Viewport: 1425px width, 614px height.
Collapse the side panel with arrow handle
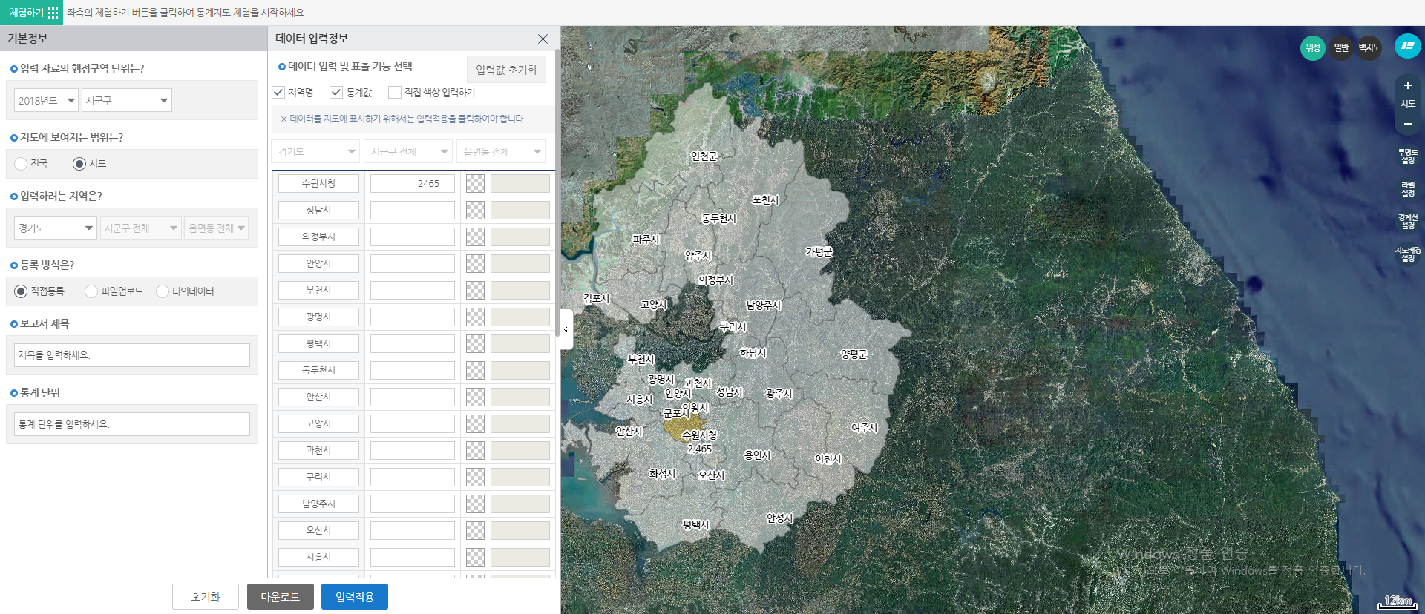coord(566,329)
